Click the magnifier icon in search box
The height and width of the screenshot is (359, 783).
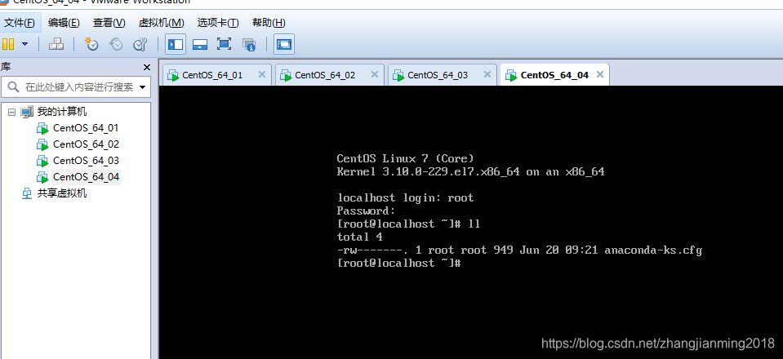(x=14, y=87)
